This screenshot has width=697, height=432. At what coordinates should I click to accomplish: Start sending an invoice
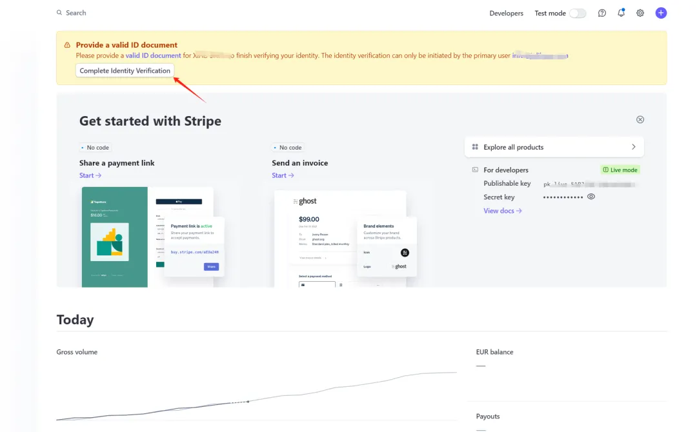pos(283,175)
